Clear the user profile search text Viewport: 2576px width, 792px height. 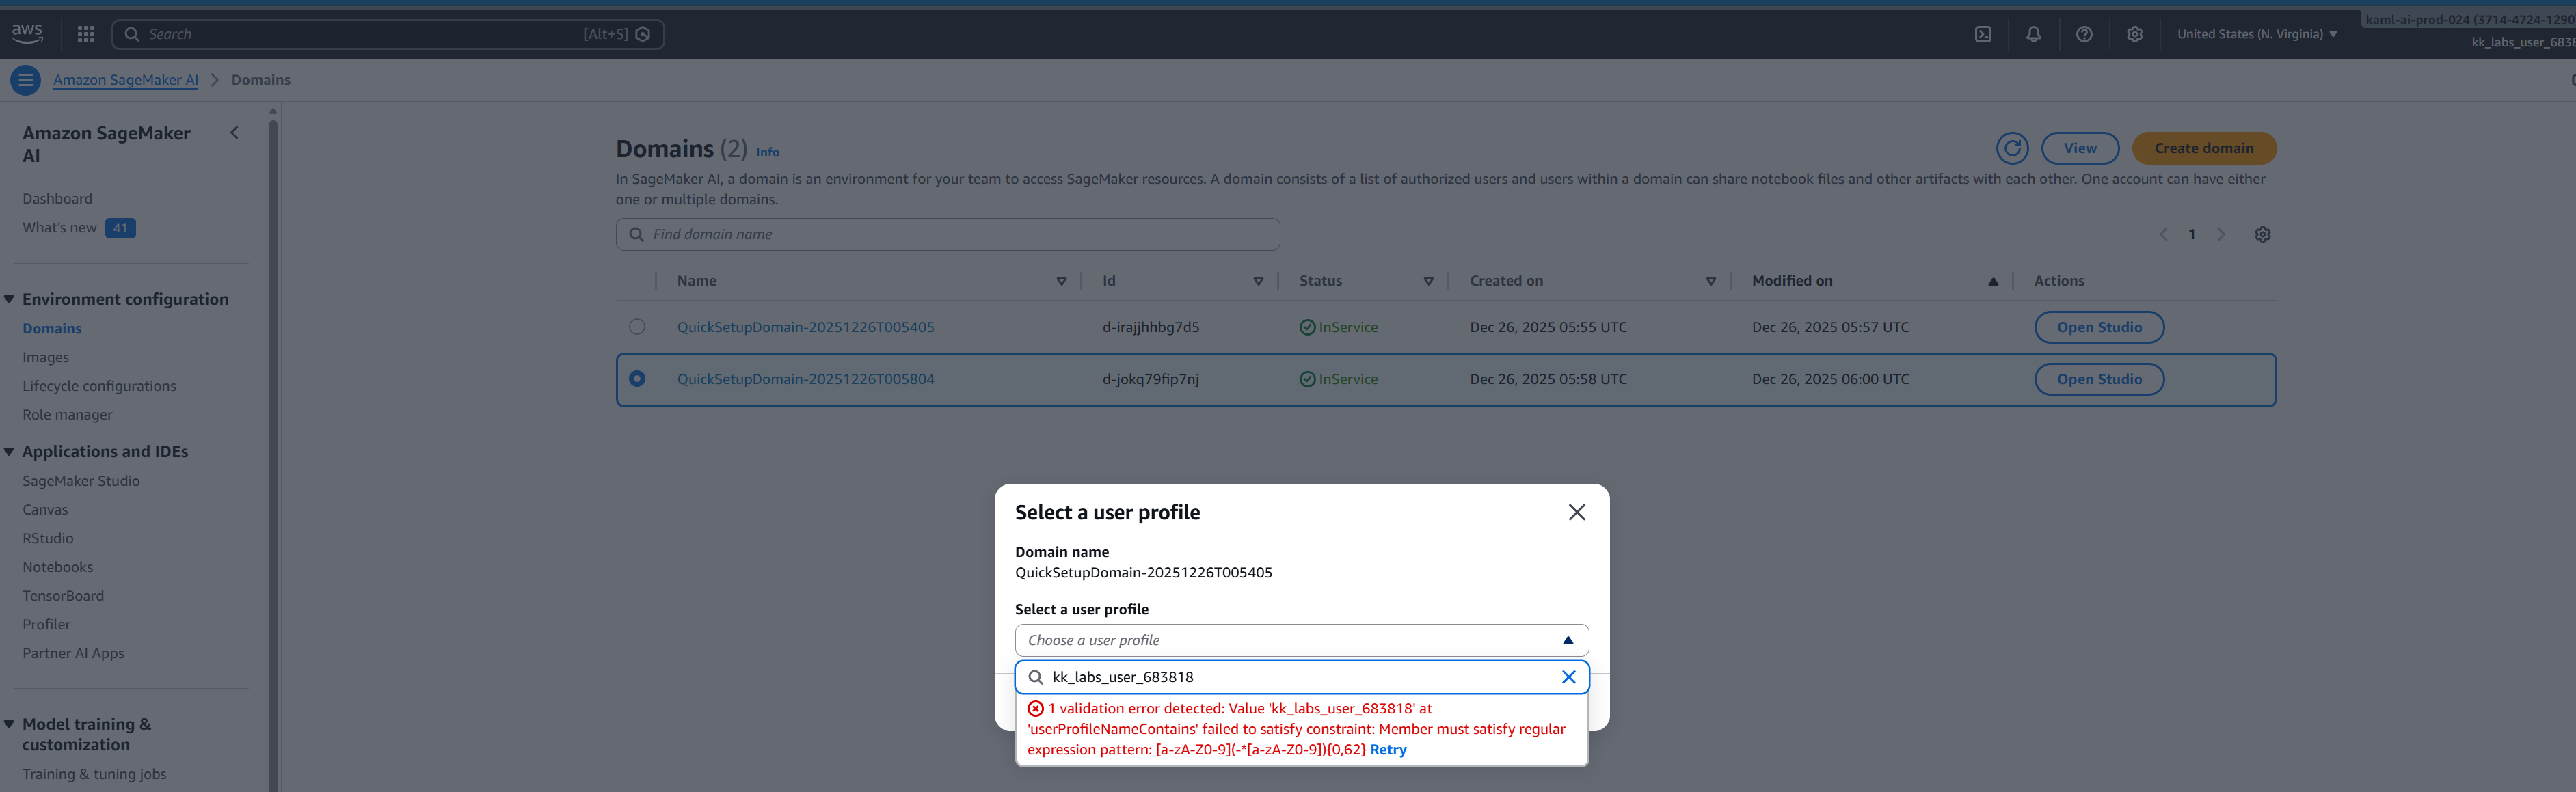pyautogui.click(x=1568, y=677)
